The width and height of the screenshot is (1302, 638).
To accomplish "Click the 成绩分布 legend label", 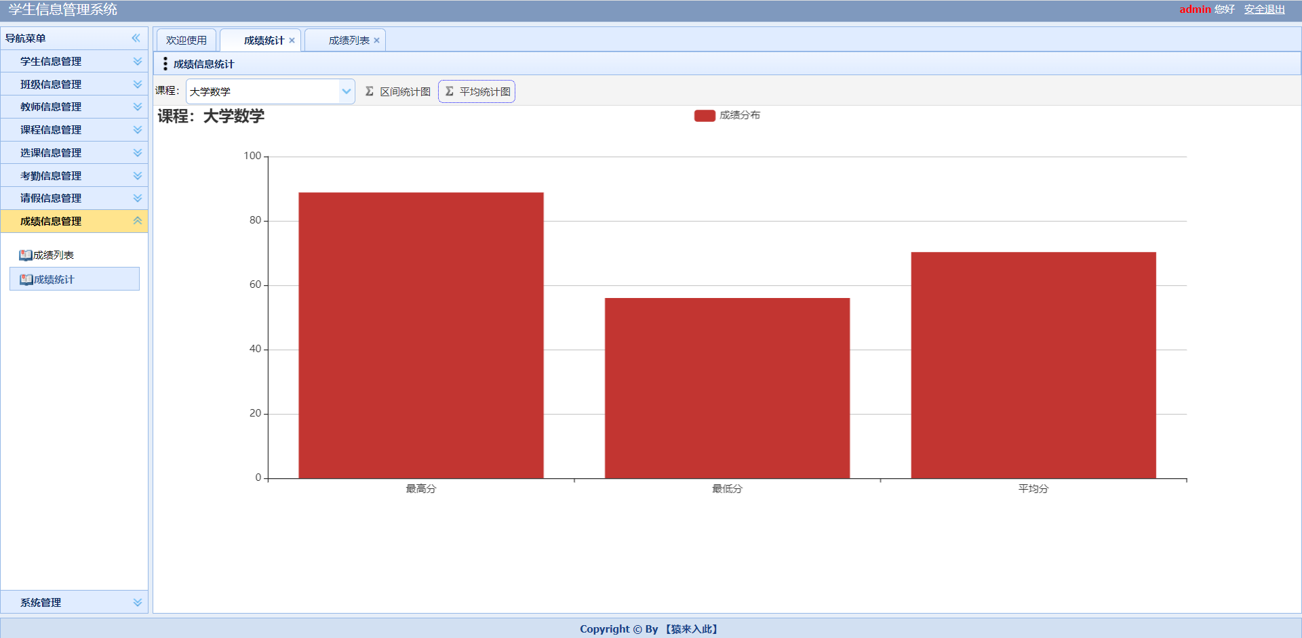I will [740, 115].
